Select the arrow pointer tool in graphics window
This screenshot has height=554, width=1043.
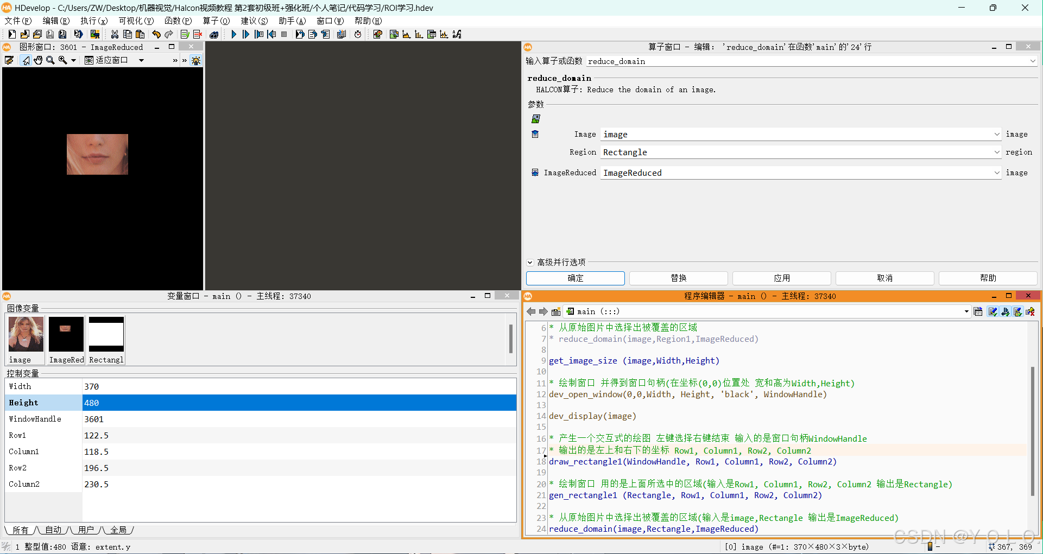pos(26,60)
